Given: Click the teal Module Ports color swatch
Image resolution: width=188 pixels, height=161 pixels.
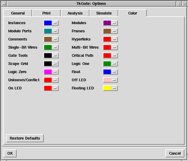Looking at the screenshot, I should (x=48, y=31).
